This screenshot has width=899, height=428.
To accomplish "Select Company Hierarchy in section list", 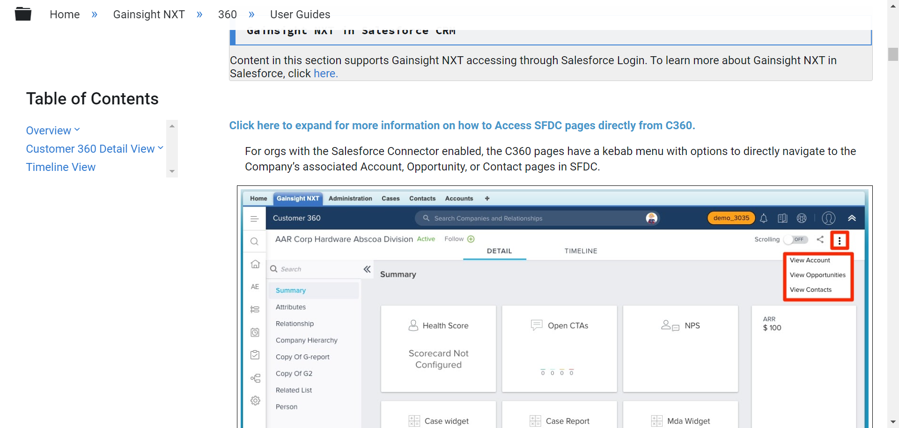I will coord(306,340).
